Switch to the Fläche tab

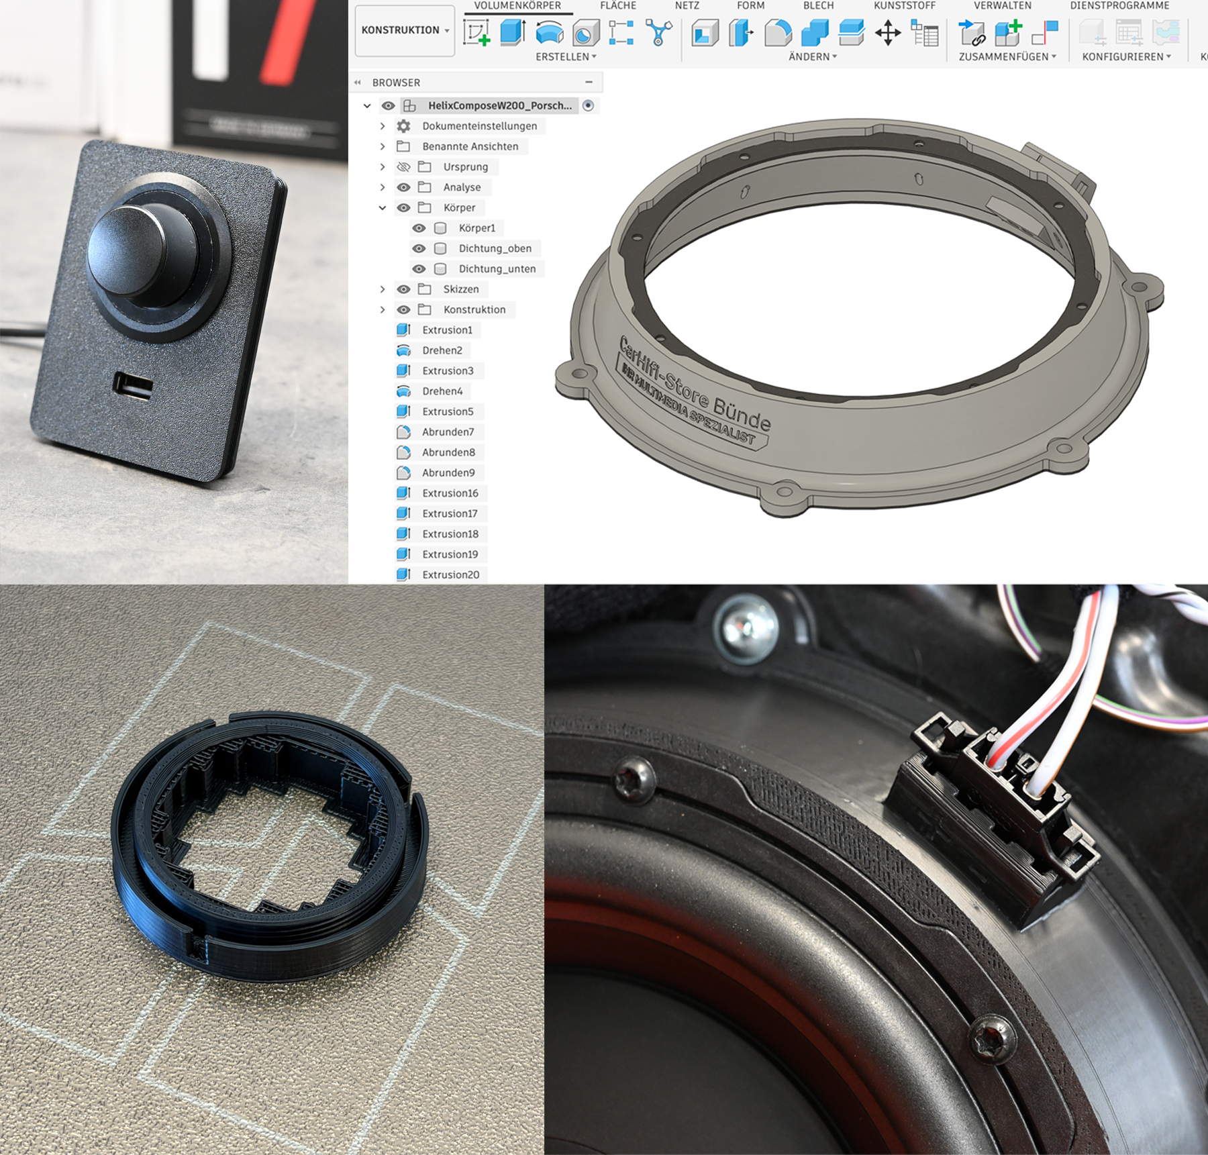[x=618, y=6]
